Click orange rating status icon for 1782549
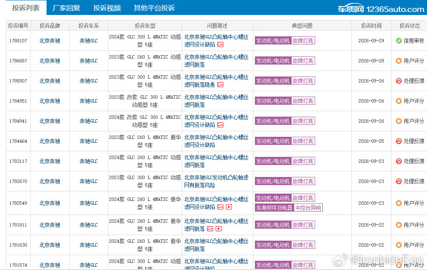Image resolution: width=427 pixels, height=271 pixels. coord(399,203)
